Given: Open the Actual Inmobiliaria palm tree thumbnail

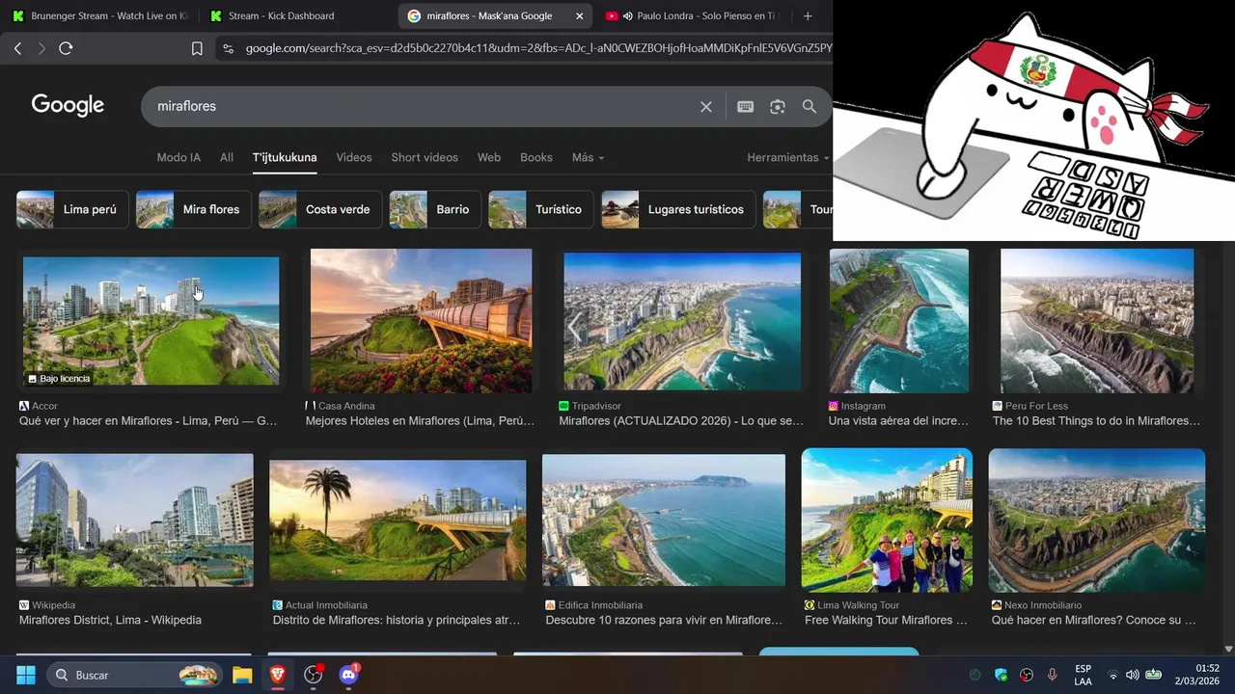Looking at the screenshot, I should click(x=398, y=520).
